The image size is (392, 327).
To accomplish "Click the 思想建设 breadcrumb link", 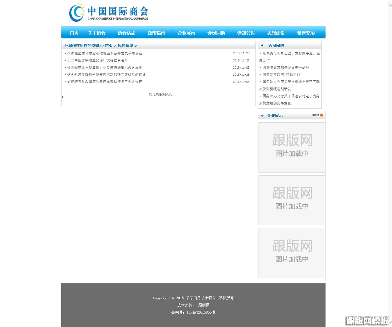I will pyautogui.click(x=126, y=46).
